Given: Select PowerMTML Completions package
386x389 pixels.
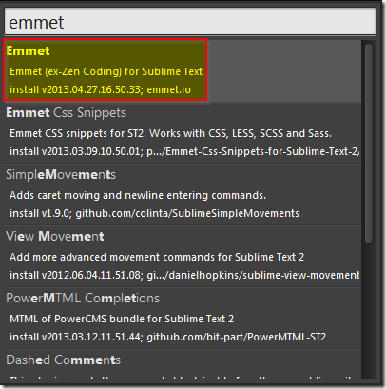Looking at the screenshot, I should point(83,299).
